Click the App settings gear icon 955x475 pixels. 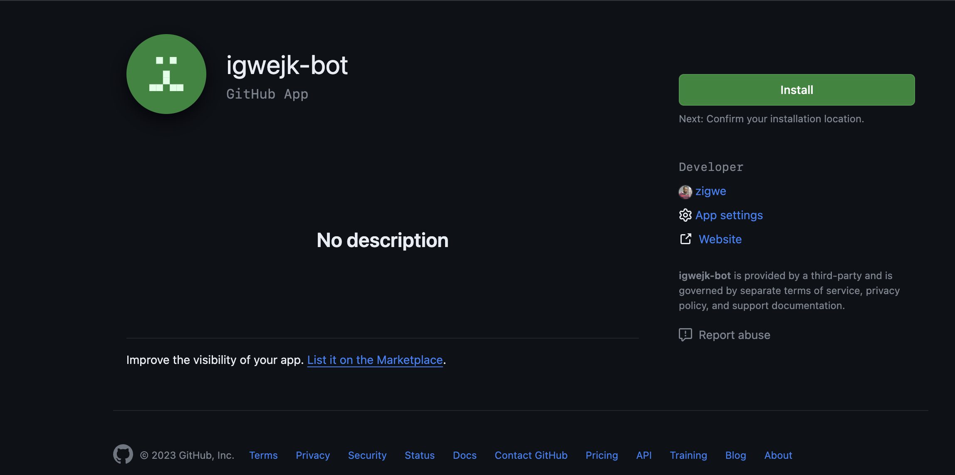[x=685, y=215]
